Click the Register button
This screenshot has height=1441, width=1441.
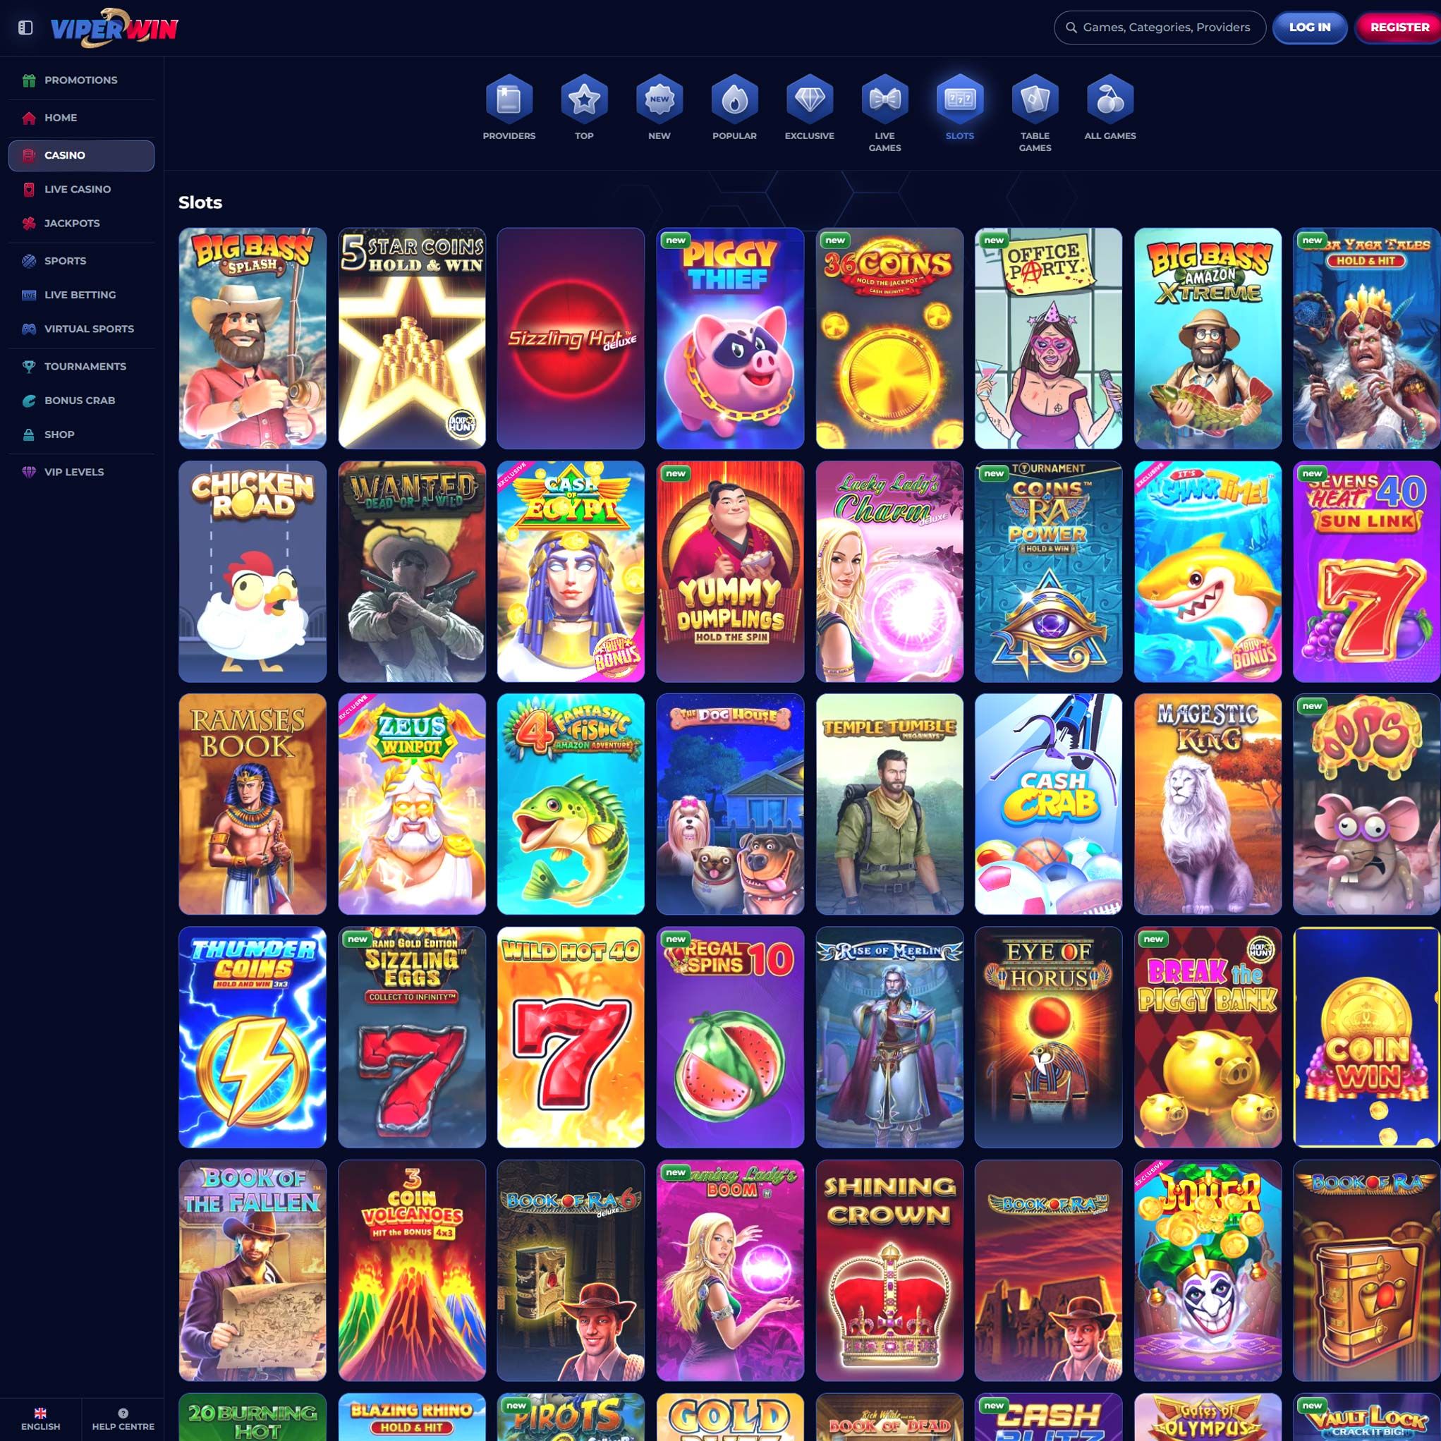pyautogui.click(x=1399, y=28)
